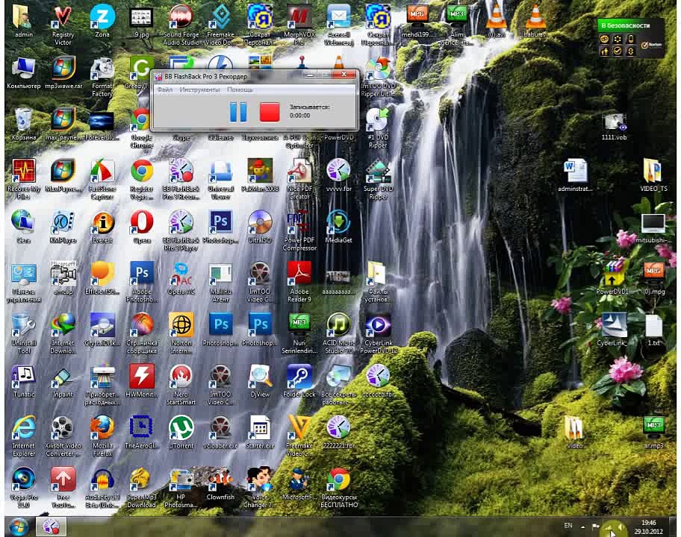Screen dimensions: 681x537
Task: Select the babum VLC file
Action: 535,22
